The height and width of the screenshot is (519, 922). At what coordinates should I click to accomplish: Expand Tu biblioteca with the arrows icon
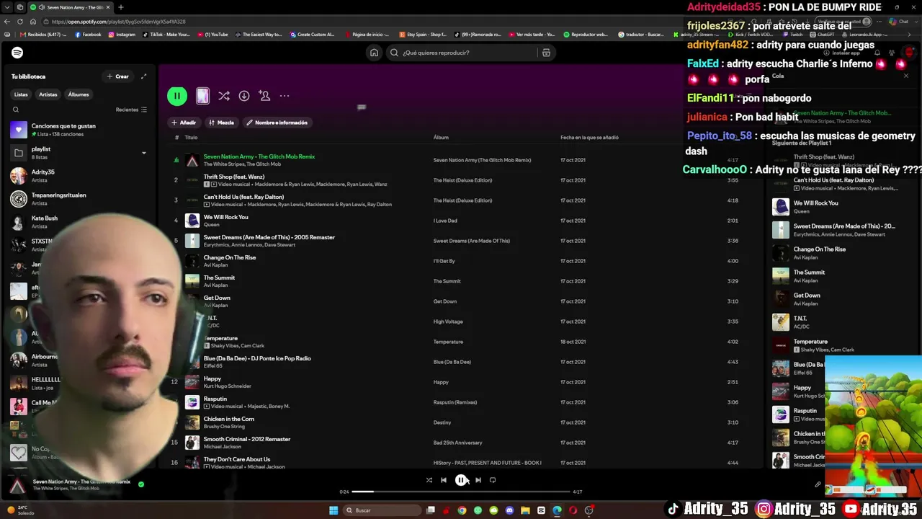point(143,76)
